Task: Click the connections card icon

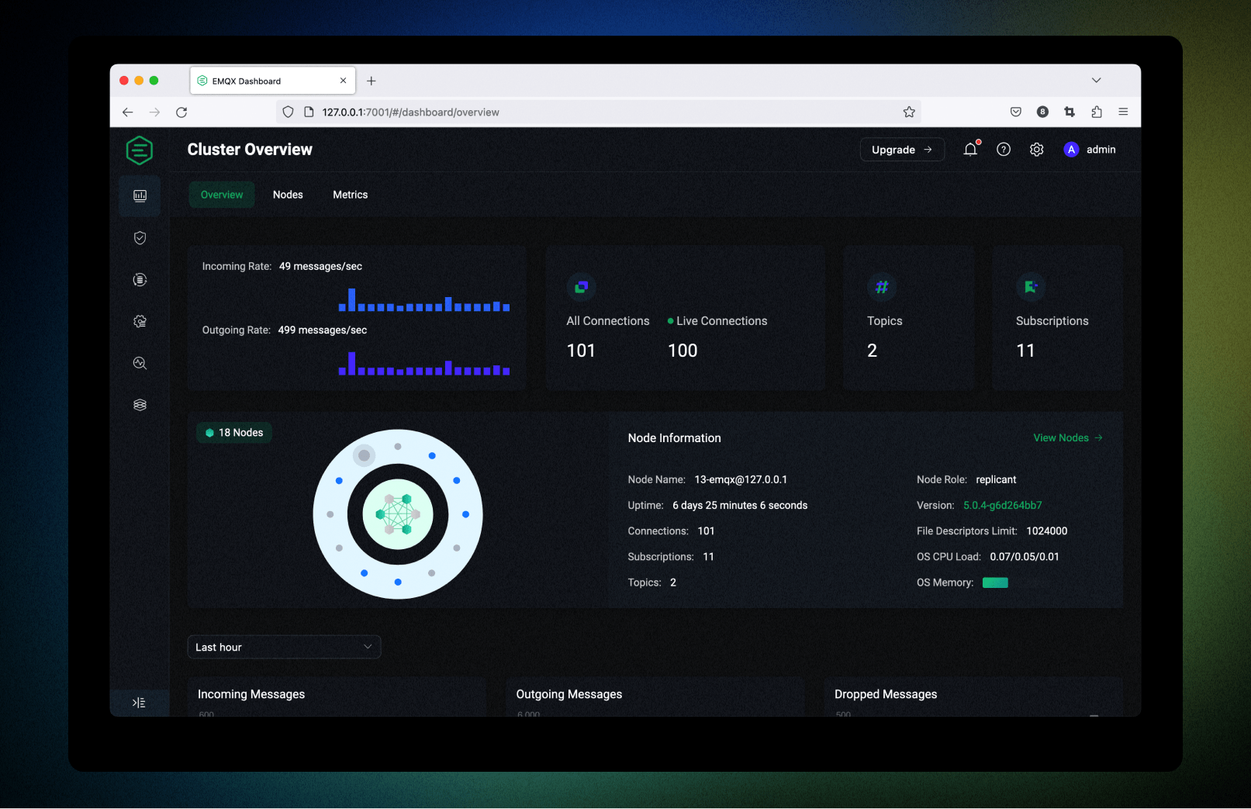Action: point(581,287)
